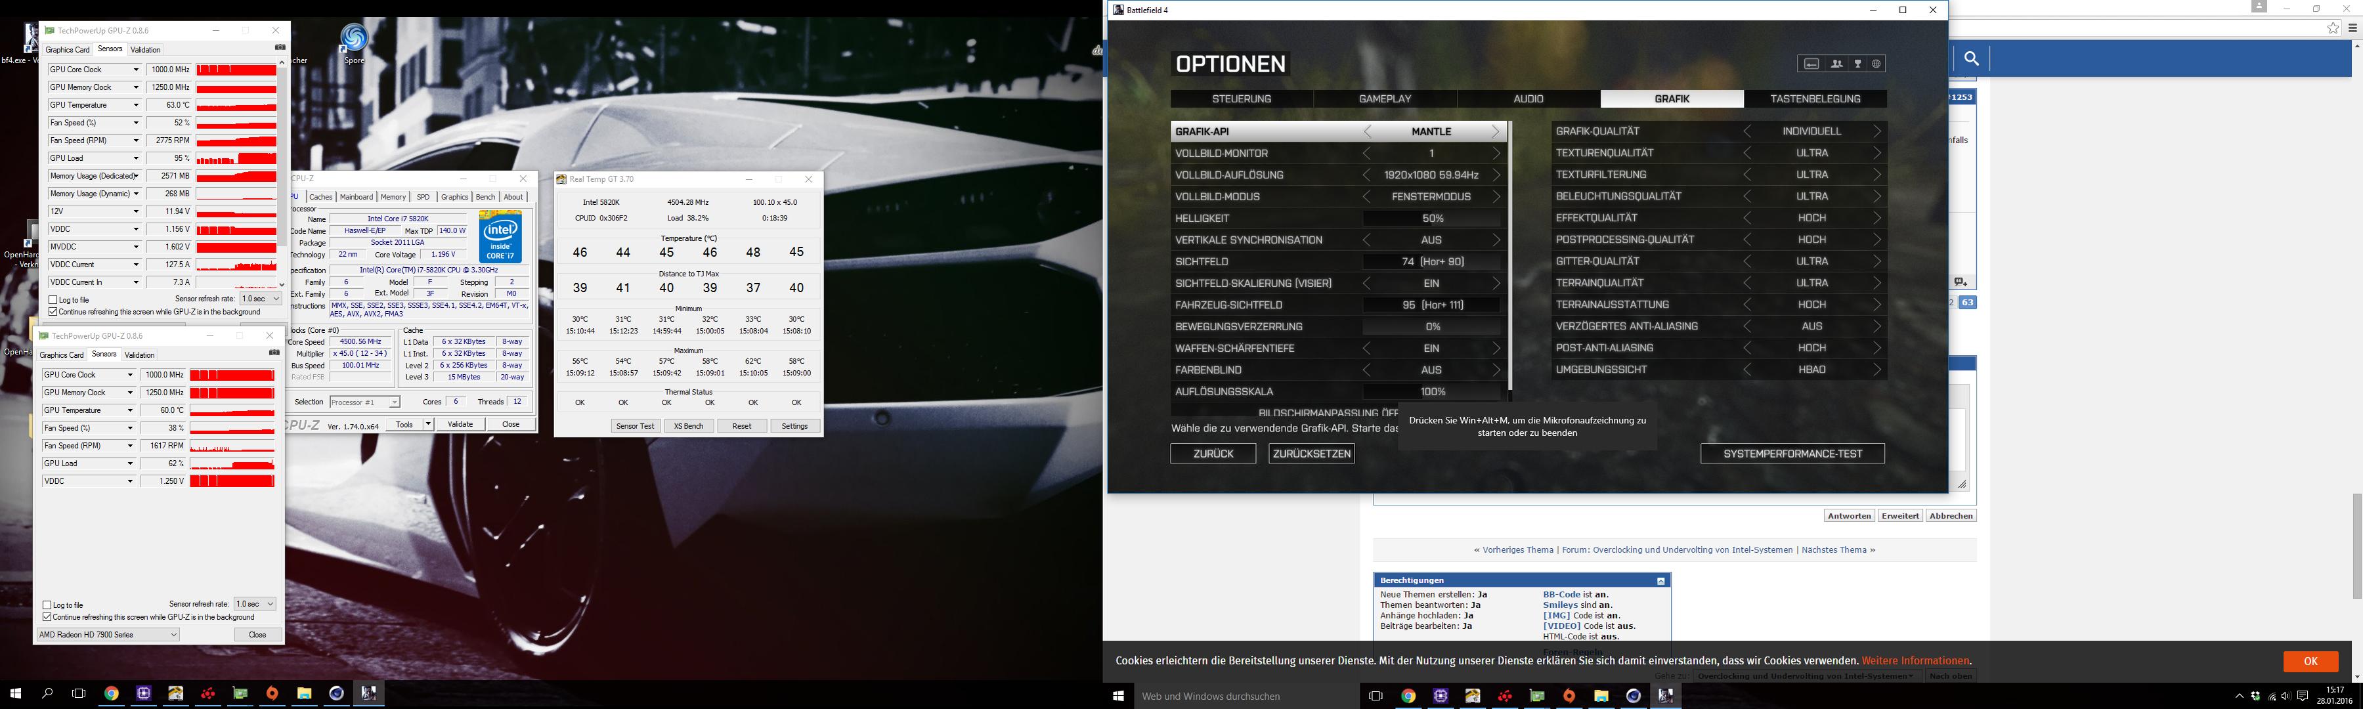Click right arrow next to Texturenqualität Ultra
Screen dimensions: 2363x709
click(1877, 153)
